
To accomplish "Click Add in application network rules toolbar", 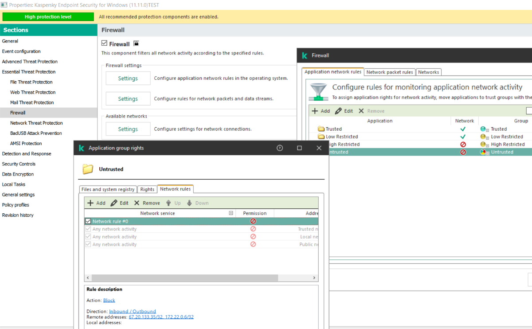I will tap(321, 111).
